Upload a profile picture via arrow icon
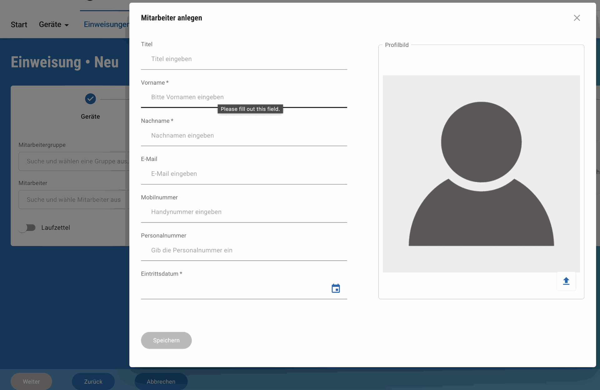The width and height of the screenshot is (600, 390). 566,281
